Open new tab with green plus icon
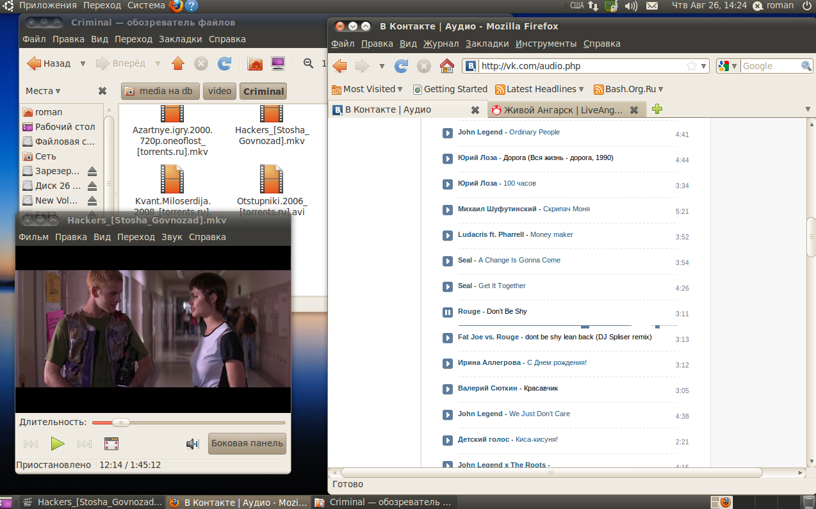816x509 pixels. coord(657,109)
